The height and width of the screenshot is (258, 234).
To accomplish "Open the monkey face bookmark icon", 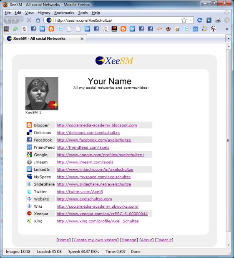I will 168,29.
